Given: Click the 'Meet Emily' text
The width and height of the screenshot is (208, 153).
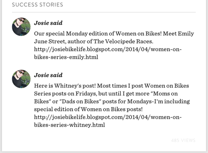Looking at the screenshot, I should (178, 33).
